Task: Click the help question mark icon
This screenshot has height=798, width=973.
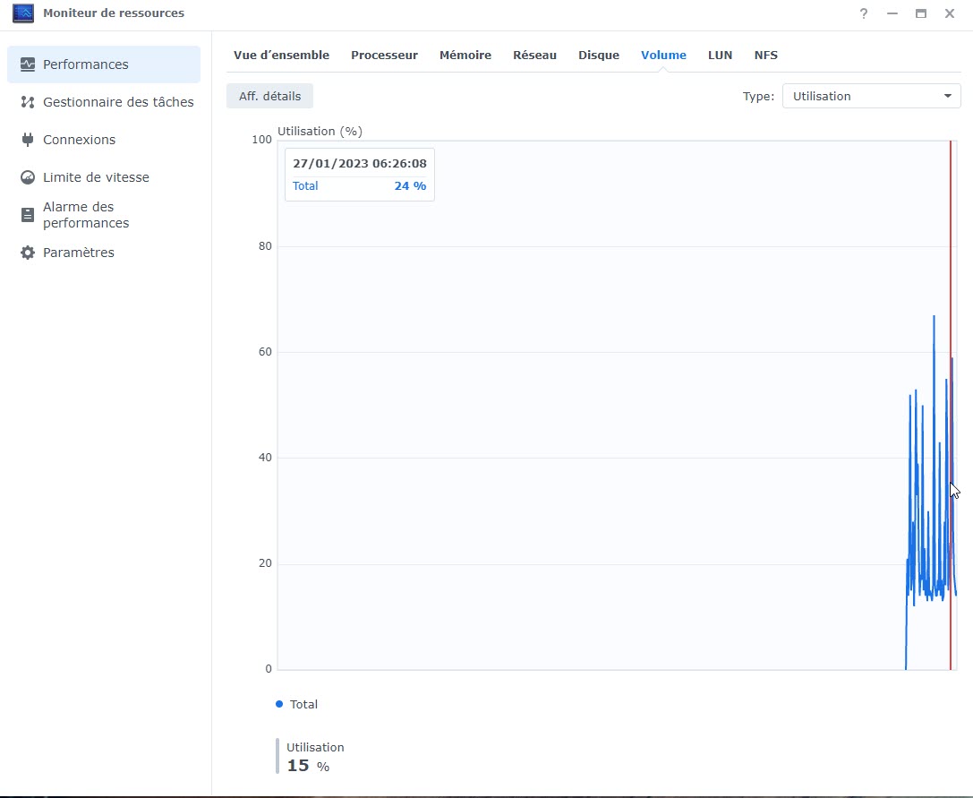Action: (x=864, y=13)
